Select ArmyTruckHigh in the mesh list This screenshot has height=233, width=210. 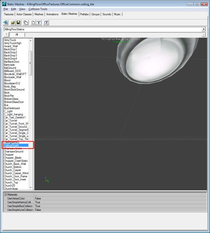point(12,43)
